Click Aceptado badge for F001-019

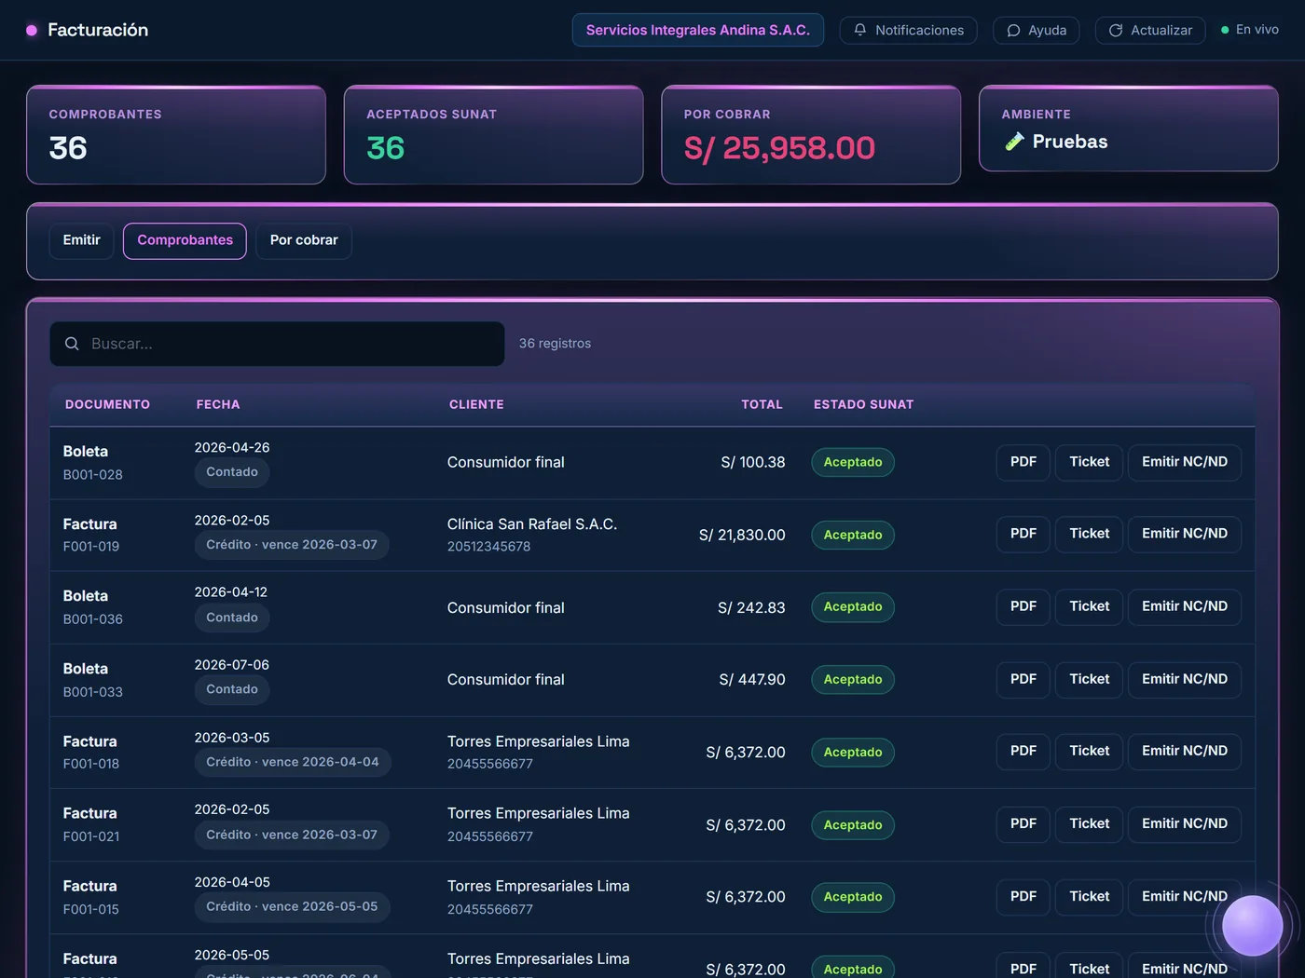pyautogui.click(x=853, y=535)
